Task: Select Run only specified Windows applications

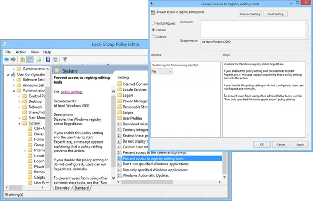Action: point(155,170)
